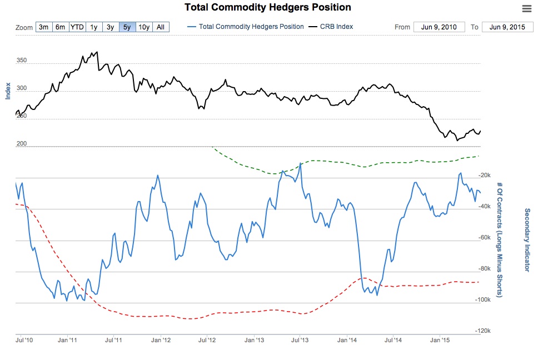This screenshot has height=345, width=538.
Task: Click the From date field Jun 9, 2010
Action: tap(439, 27)
